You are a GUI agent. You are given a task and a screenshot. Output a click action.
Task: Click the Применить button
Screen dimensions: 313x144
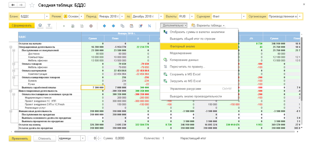20,139
